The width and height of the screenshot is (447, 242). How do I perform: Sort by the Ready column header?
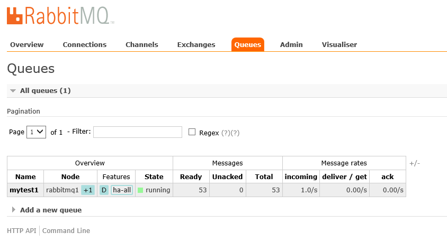click(x=191, y=176)
